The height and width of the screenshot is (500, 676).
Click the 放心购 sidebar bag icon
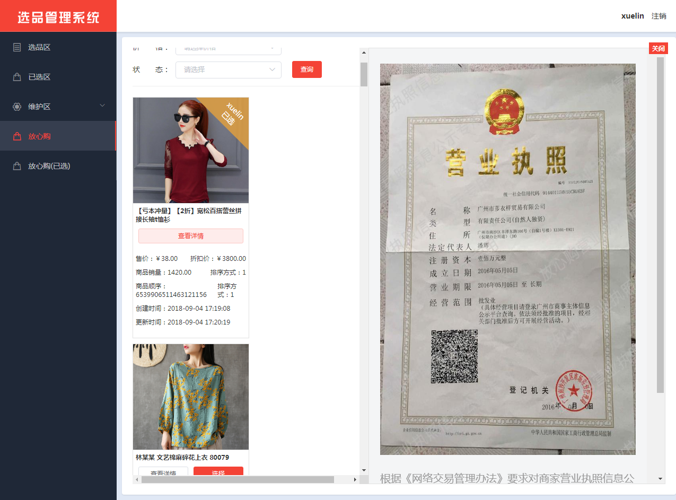coord(17,136)
